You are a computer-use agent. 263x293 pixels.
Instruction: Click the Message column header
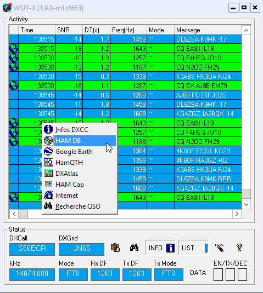tap(208, 30)
